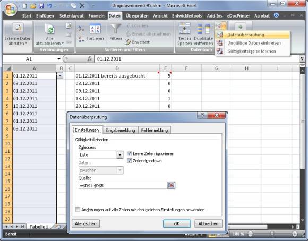Select Datenüberprüfung... menu entry
This screenshot has width=308, height=241.
click(x=252, y=35)
